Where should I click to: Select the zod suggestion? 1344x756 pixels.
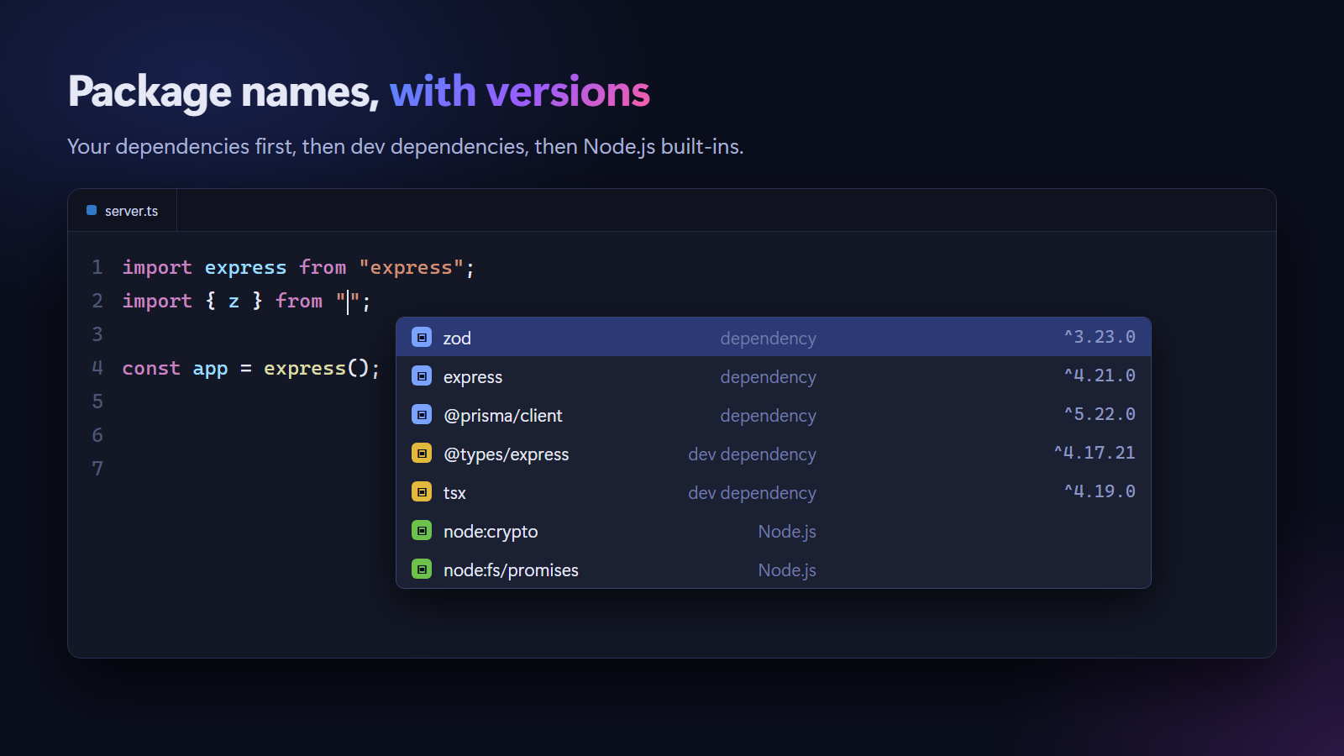(774, 338)
